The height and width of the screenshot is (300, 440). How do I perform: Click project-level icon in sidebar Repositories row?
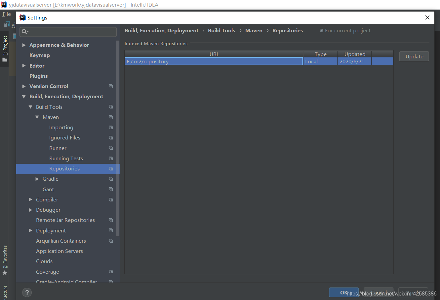point(111,169)
